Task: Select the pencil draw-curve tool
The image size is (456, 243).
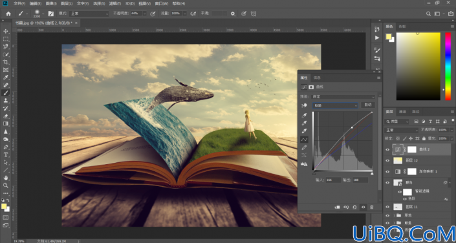Action: tap(304, 147)
